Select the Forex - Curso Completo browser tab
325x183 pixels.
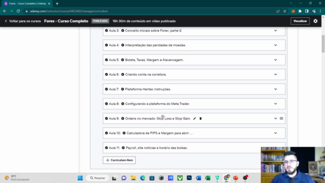(27, 4)
